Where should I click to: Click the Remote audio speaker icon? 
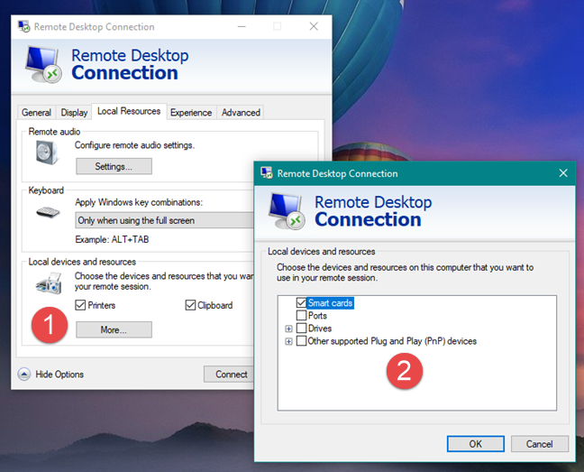click(47, 153)
